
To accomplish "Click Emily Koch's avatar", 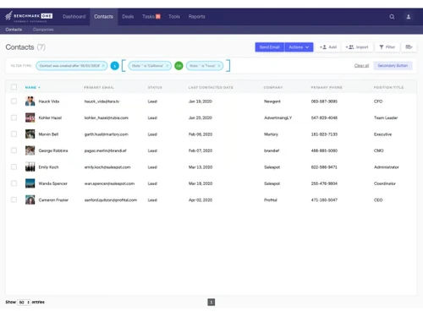I will coord(30,167).
